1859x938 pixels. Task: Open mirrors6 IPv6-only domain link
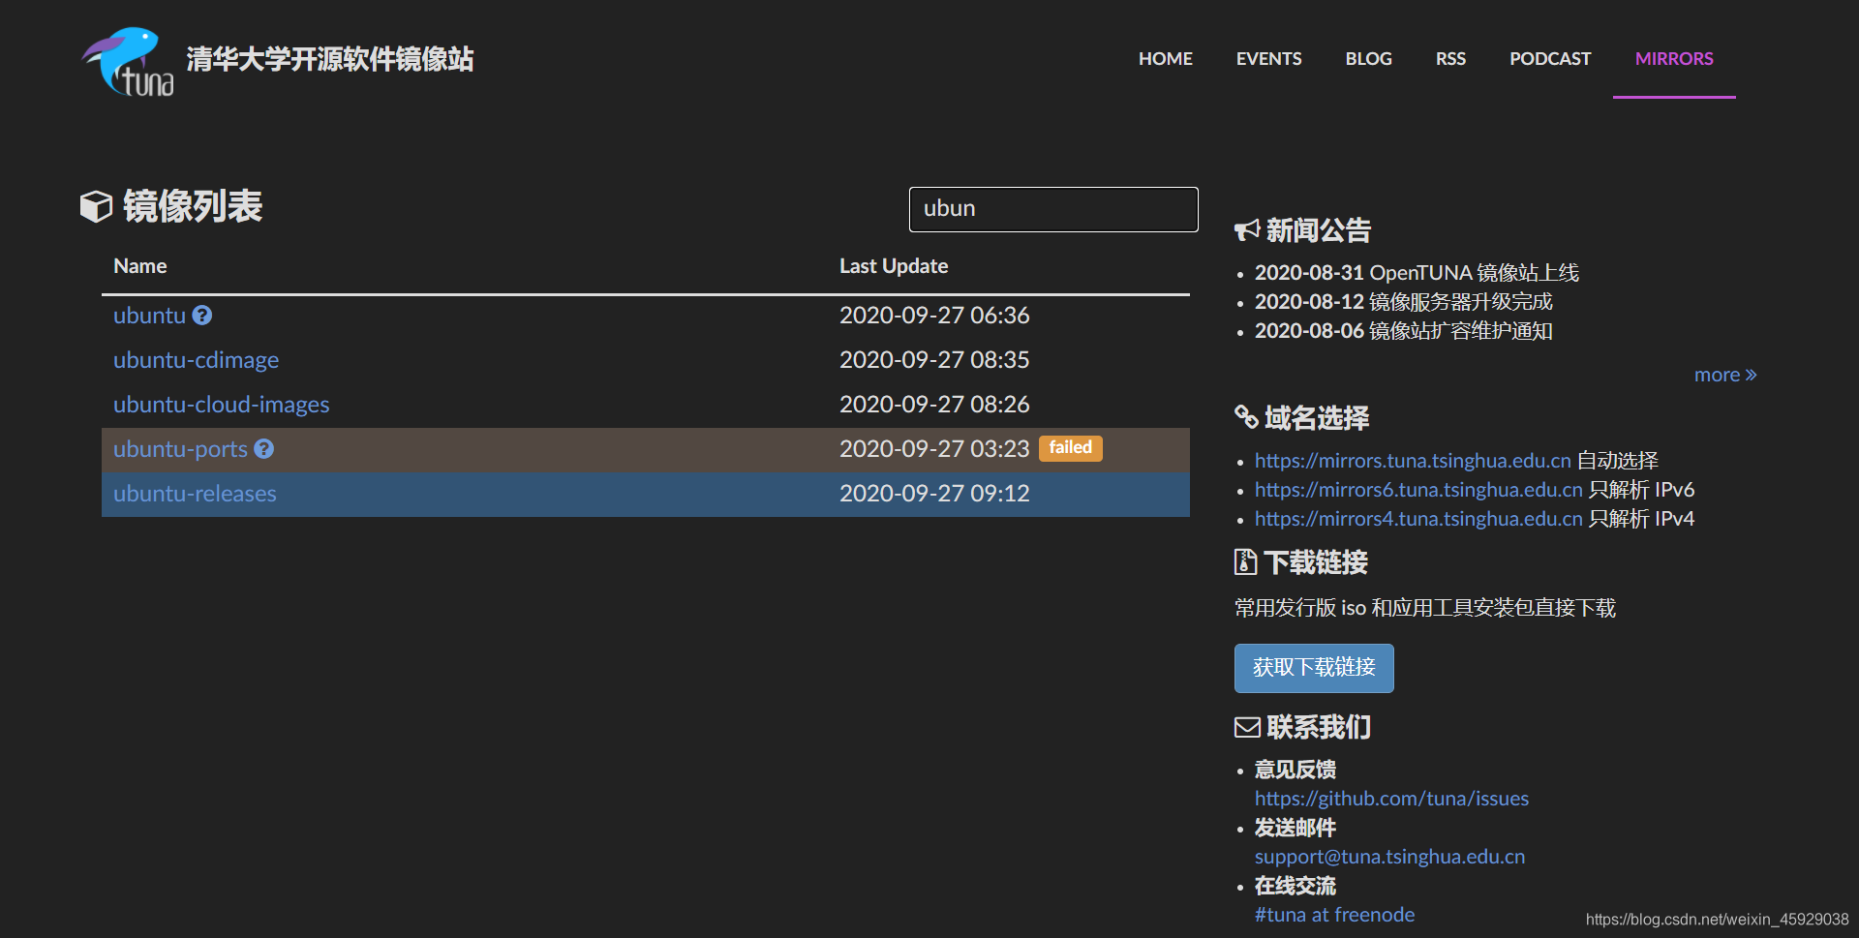click(1418, 490)
